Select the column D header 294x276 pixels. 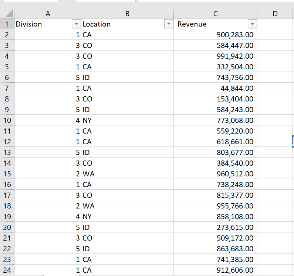coord(275,14)
